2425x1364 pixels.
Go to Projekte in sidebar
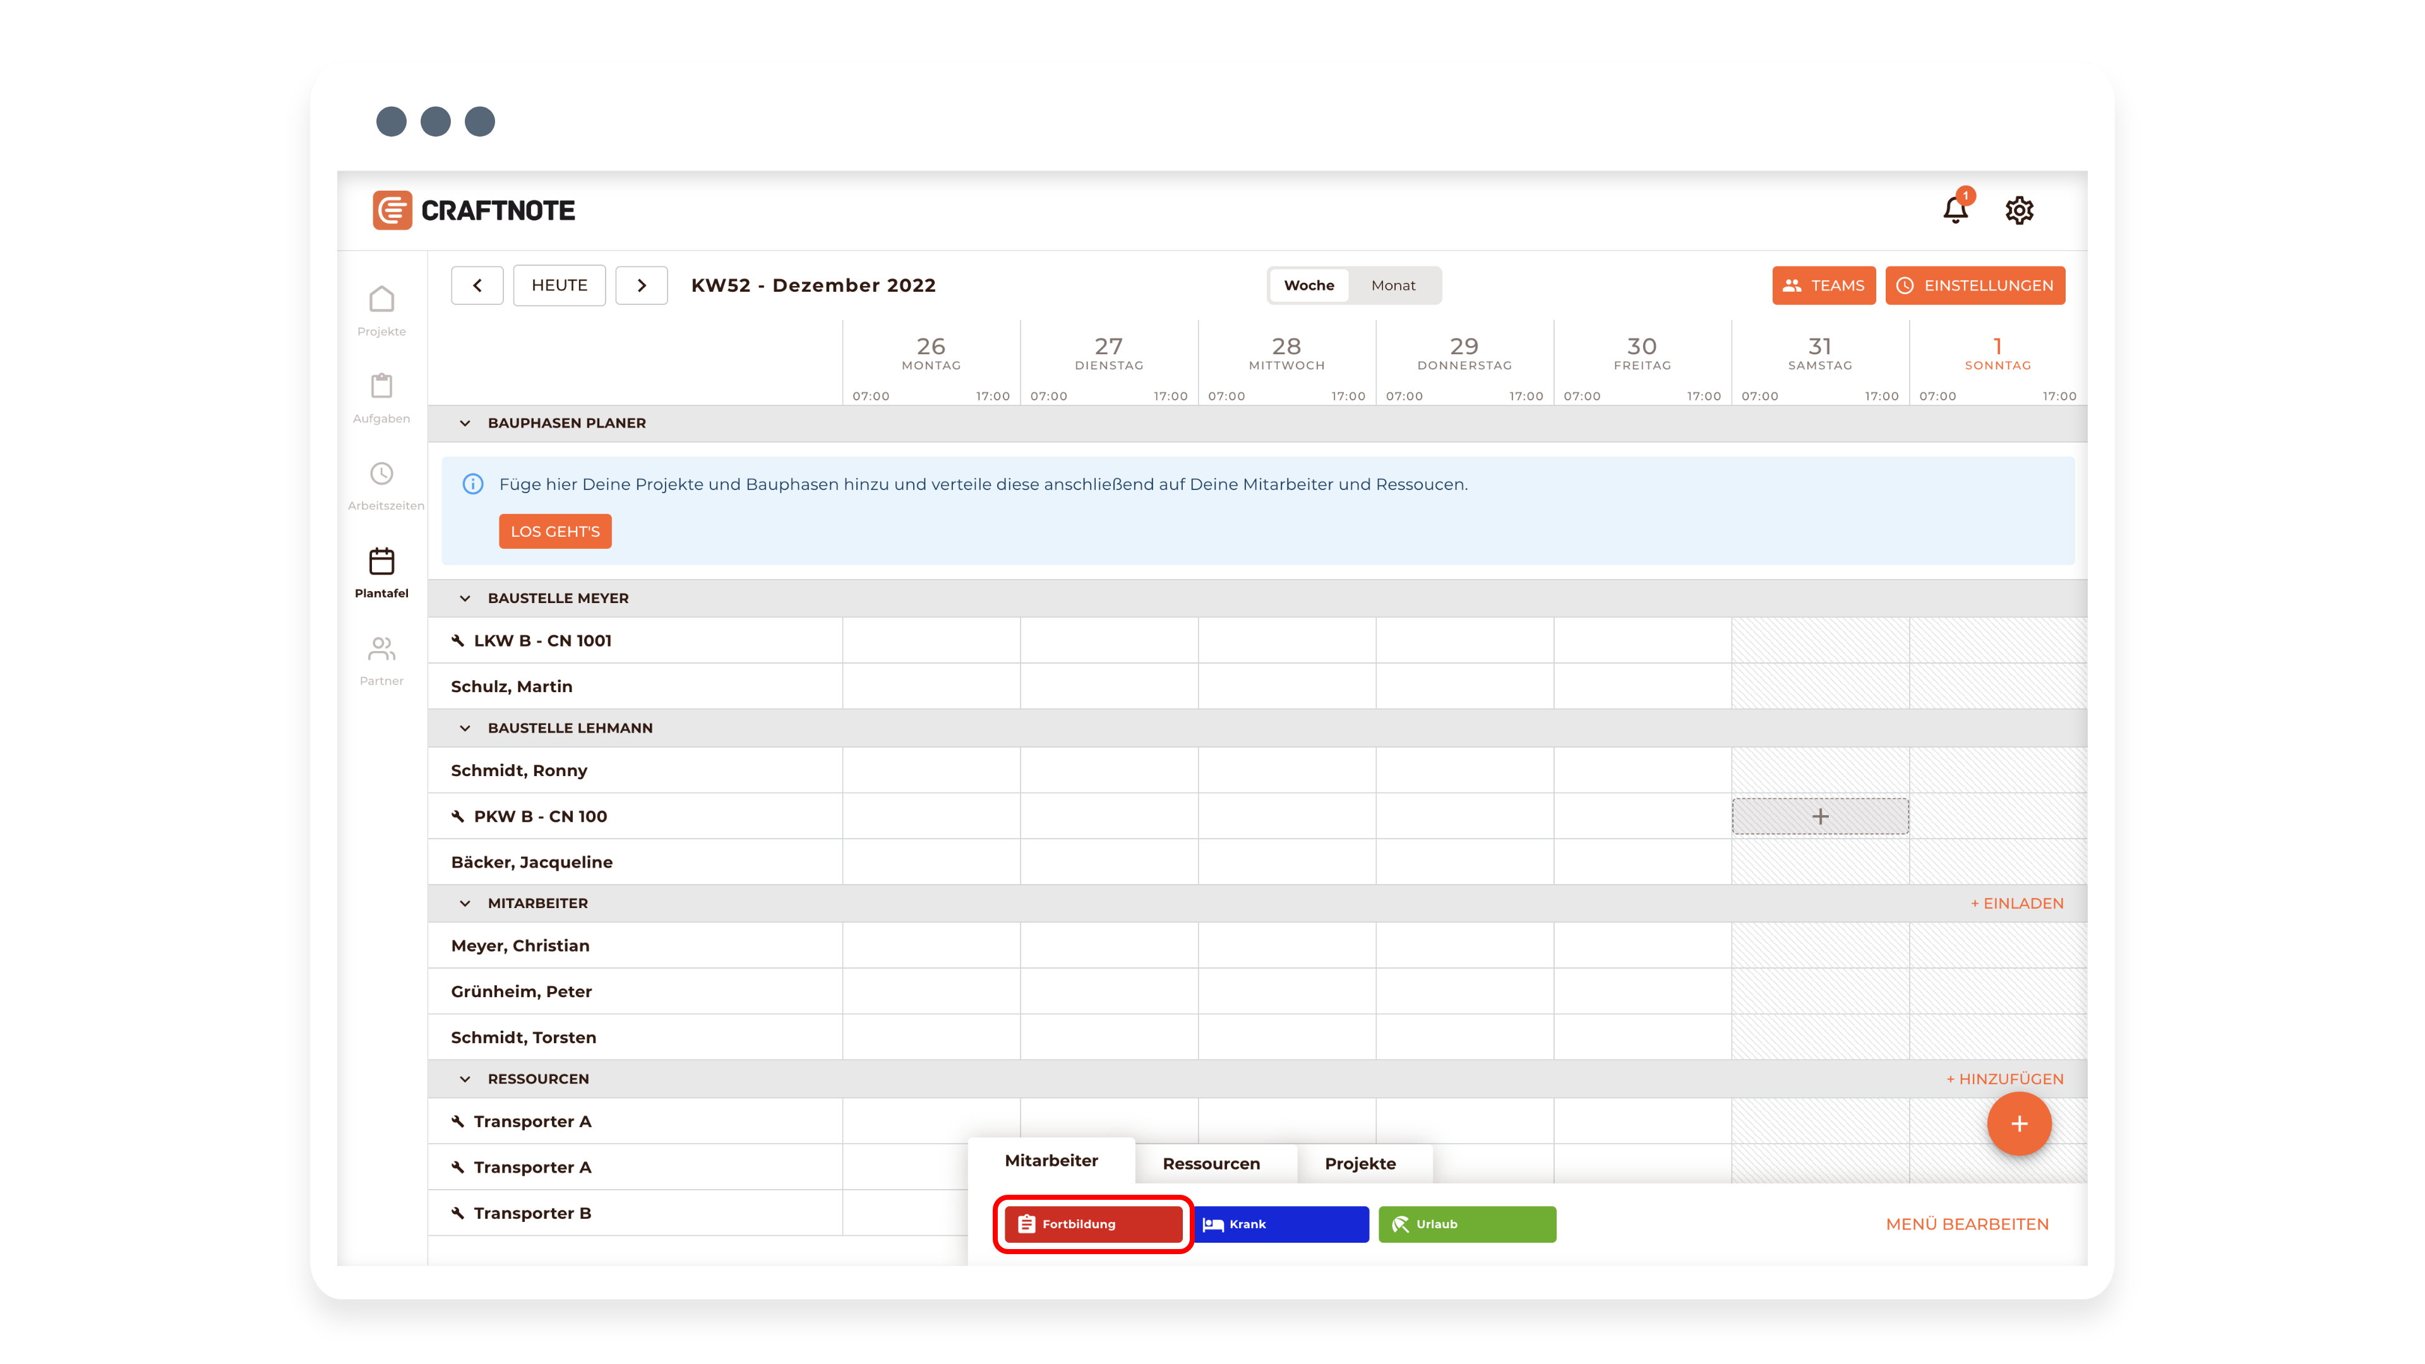tap(381, 311)
